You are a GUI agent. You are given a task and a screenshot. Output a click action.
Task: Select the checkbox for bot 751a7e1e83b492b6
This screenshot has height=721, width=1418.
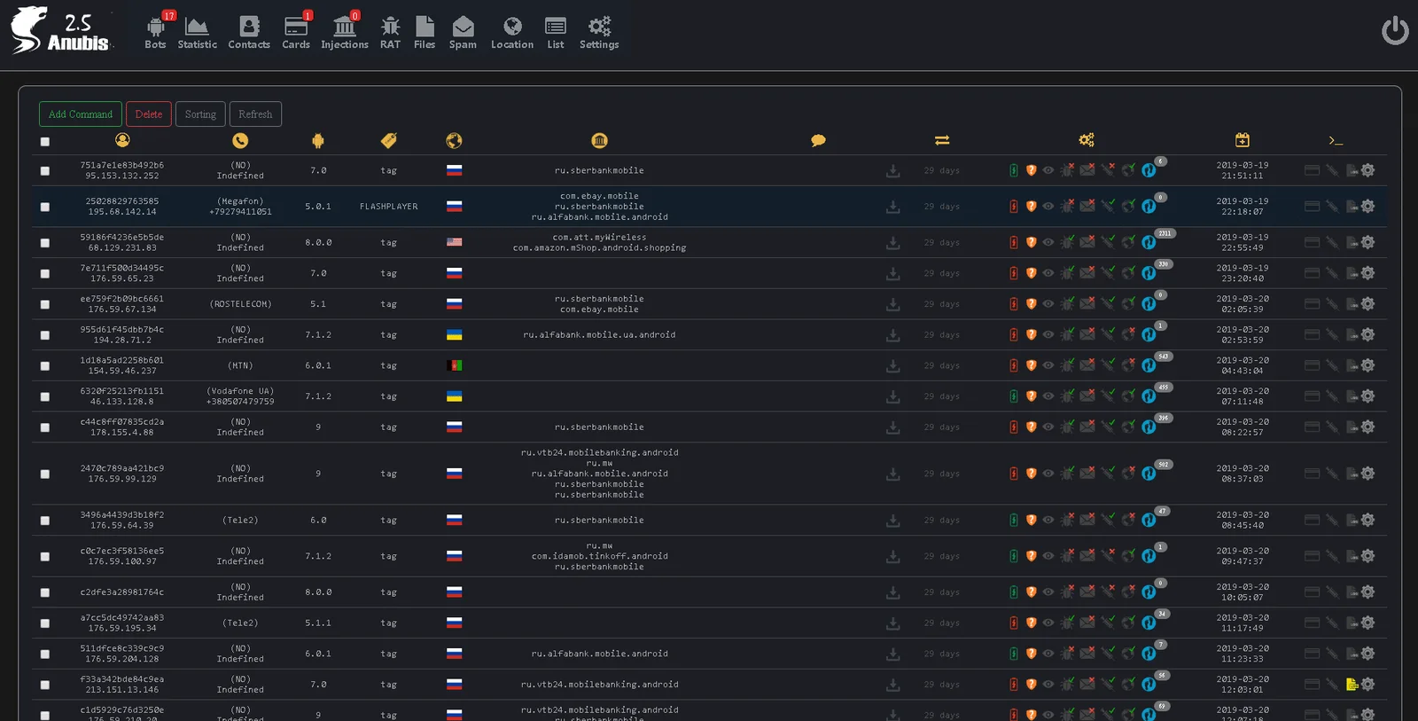tap(45, 171)
